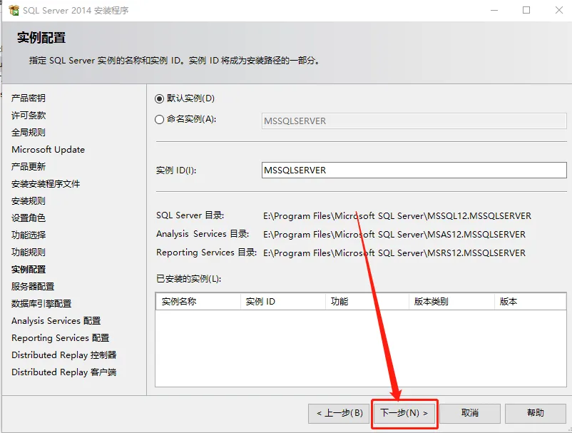Sort by 实例 ID column header
This screenshot has height=433, width=572.
(282, 302)
